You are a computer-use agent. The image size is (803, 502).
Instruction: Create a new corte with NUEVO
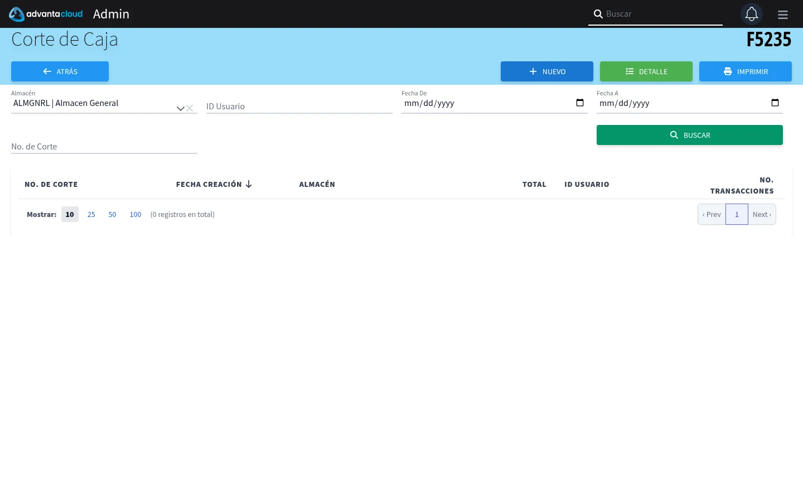pyautogui.click(x=547, y=71)
